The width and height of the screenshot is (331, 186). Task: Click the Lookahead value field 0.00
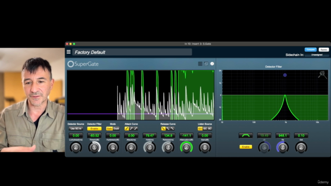point(76,135)
